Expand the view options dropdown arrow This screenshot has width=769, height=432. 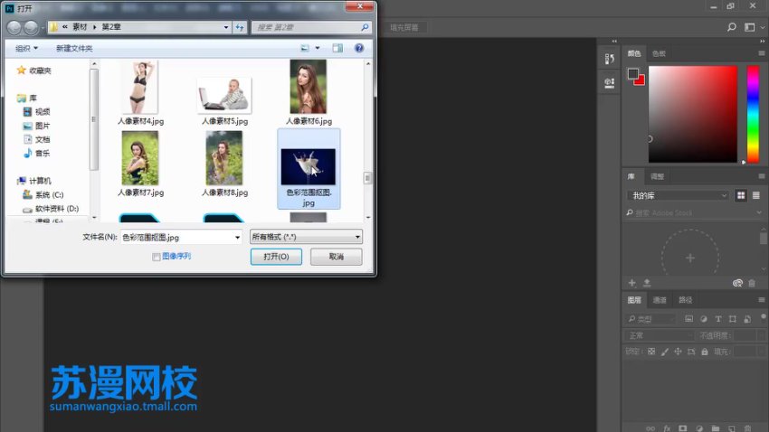click(x=318, y=48)
